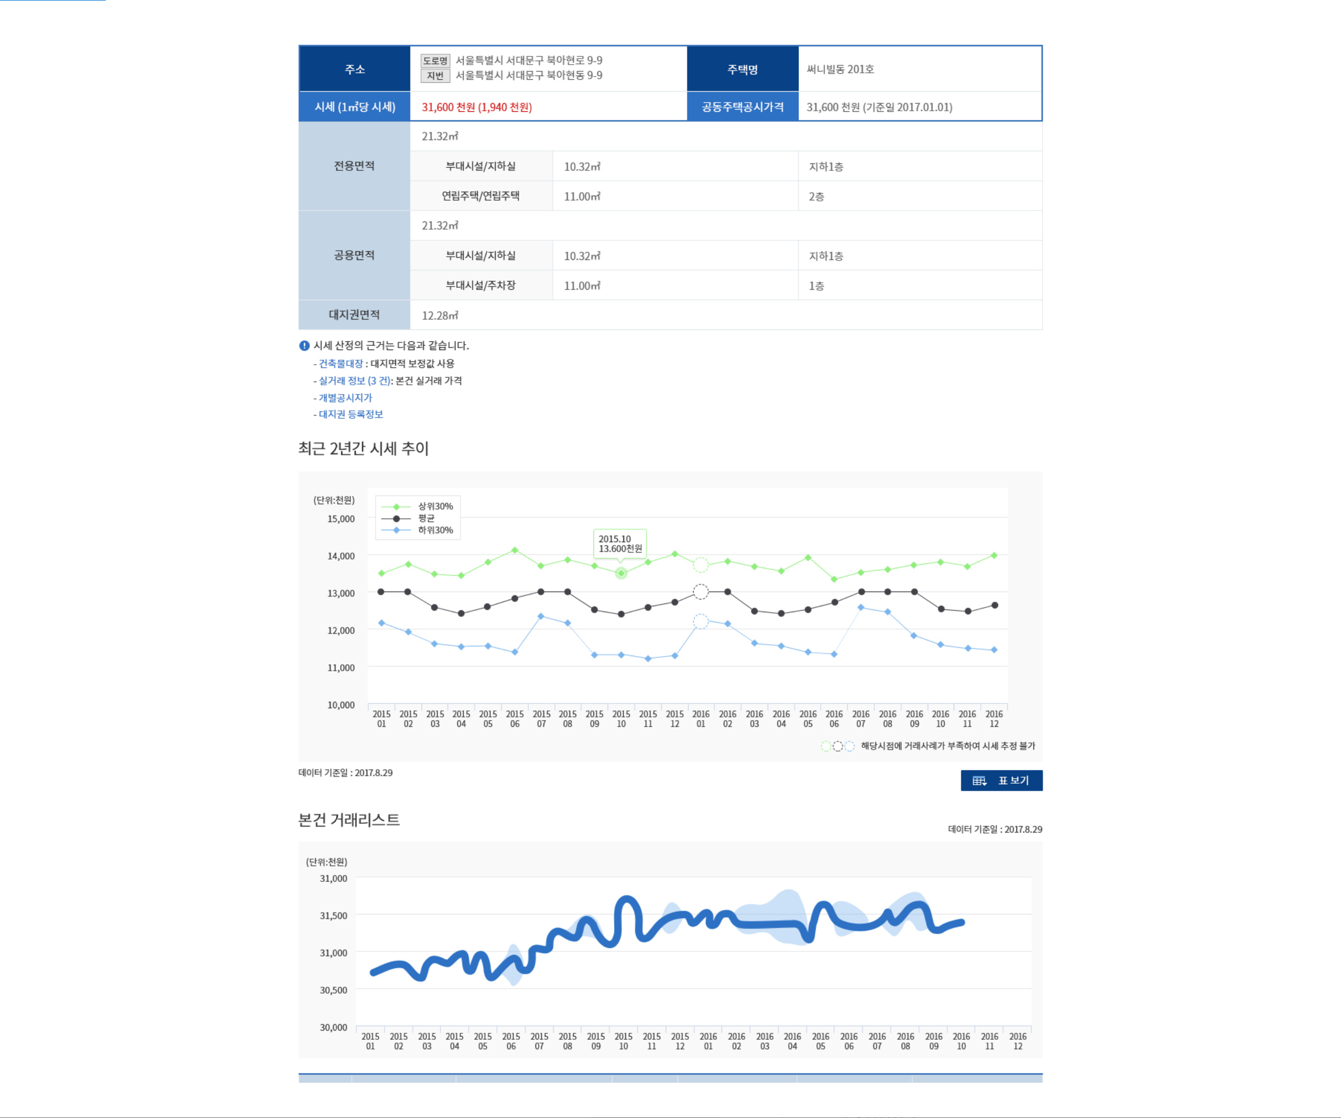Click the 도로명 address badge
This screenshot has width=1341, height=1118.
point(435,61)
